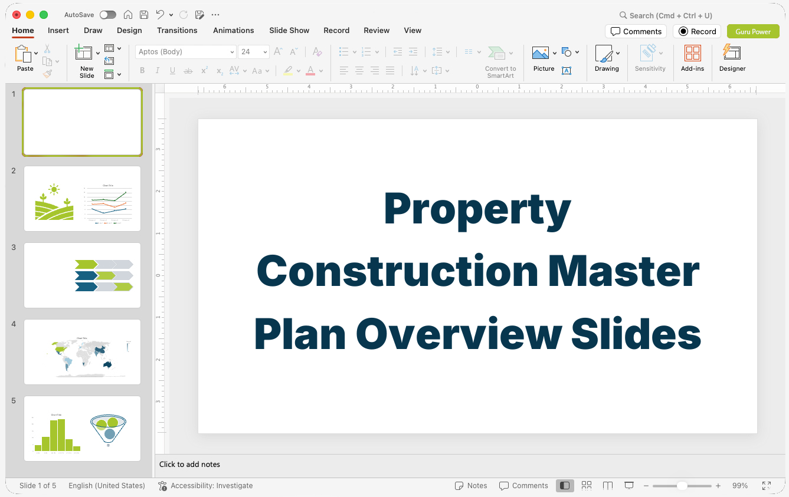
Task: Open the Add-ins gallery
Action: [692, 58]
